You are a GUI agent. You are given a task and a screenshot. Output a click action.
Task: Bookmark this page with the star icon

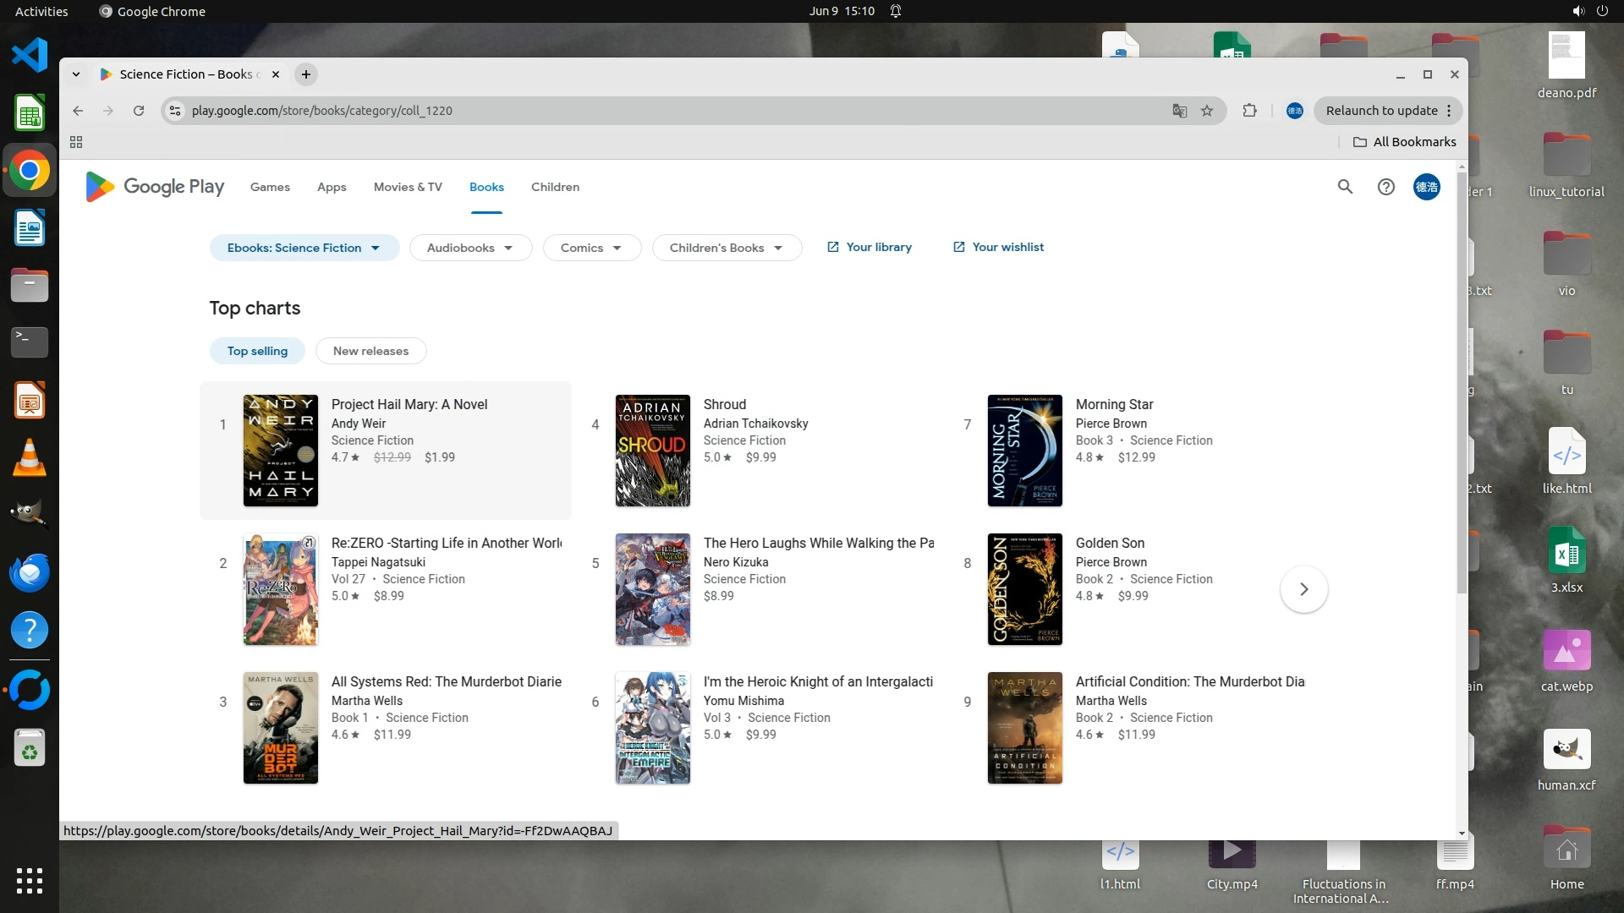pos(1207,111)
